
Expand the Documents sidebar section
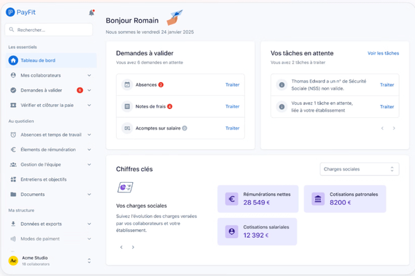89,195
